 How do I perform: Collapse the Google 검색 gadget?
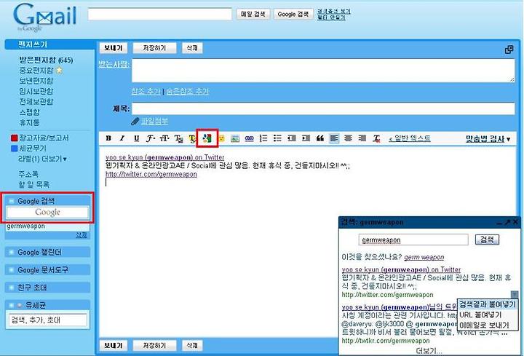click(x=12, y=201)
